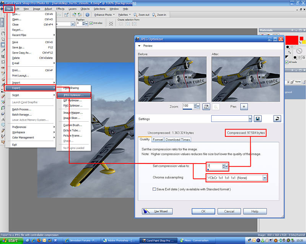The image size is (306, 244).
Task: Open the Chroma subsampling dropdown
Action: [x=264, y=178]
